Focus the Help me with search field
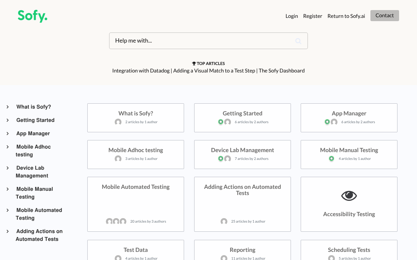Screen dimensions: 417x260 click(x=208, y=41)
